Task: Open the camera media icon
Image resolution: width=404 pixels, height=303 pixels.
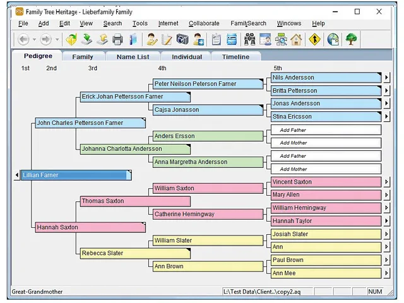Action: coord(182,39)
